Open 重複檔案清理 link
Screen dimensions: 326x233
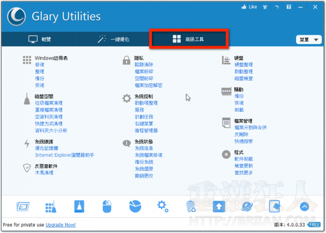[49, 110]
